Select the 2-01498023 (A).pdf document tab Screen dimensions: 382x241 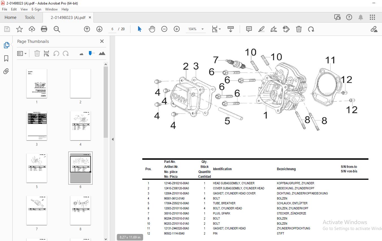point(68,17)
